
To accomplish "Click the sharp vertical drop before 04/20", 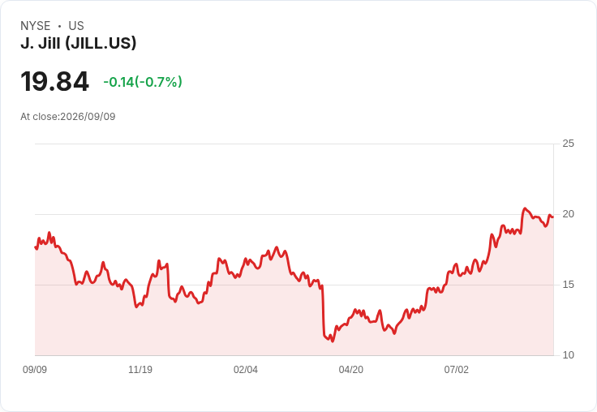I will 324,311.
